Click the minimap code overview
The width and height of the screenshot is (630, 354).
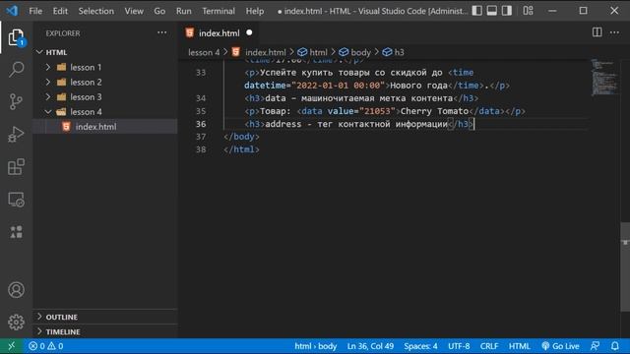coord(604,78)
